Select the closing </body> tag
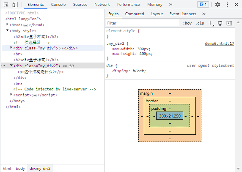Viewport: 242px width, 172px height. tap(17, 101)
